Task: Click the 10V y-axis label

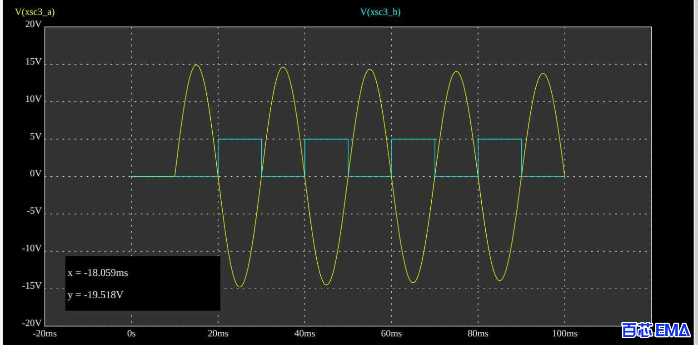Action: click(x=33, y=99)
